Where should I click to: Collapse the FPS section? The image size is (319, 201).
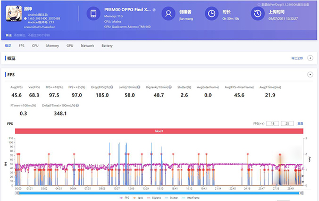pyautogui.click(x=310, y=74)
